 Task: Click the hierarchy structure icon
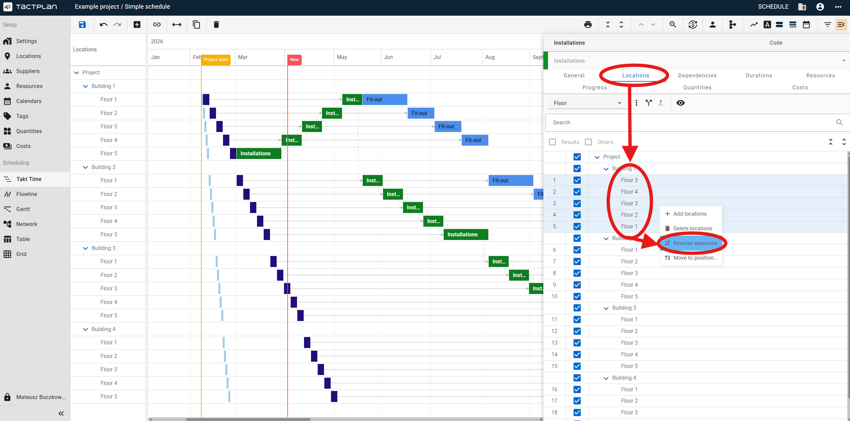pyautogui.click(x=732, y=24)
